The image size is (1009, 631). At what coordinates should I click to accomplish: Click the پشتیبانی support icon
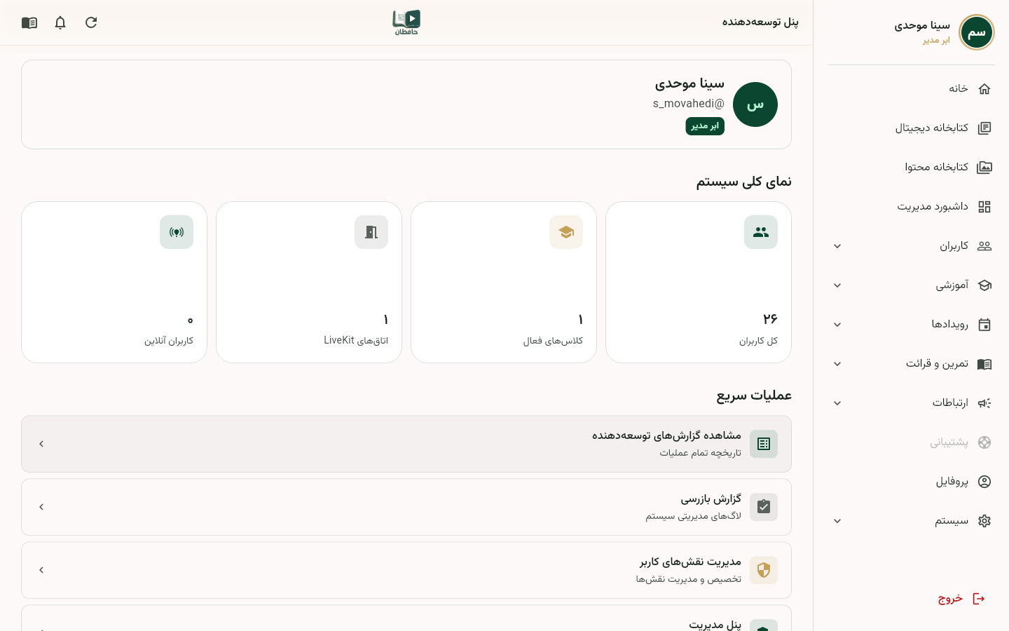point(984,442)
